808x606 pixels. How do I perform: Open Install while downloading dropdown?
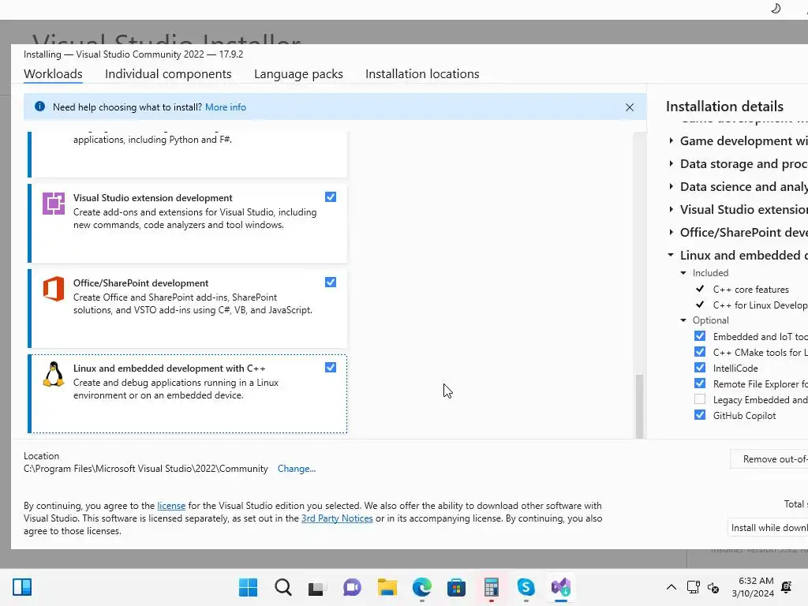point(768,528)
